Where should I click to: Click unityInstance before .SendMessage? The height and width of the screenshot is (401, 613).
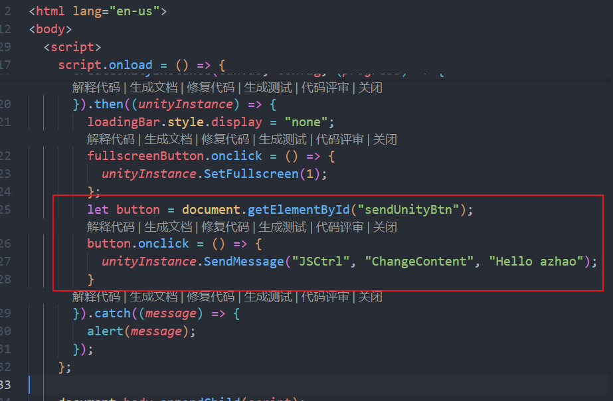point(149,261)
